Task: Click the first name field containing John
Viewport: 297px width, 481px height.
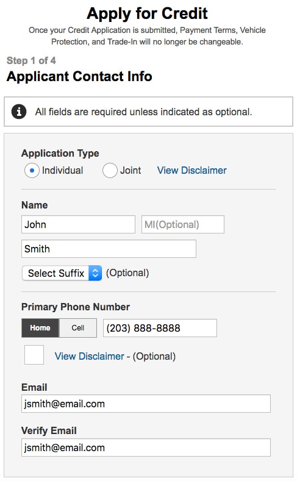Action: coord(78,224)
